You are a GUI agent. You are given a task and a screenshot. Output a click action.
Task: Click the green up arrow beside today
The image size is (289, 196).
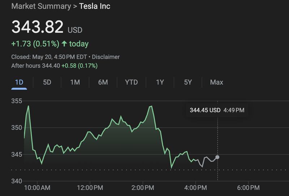coord(64,44)
